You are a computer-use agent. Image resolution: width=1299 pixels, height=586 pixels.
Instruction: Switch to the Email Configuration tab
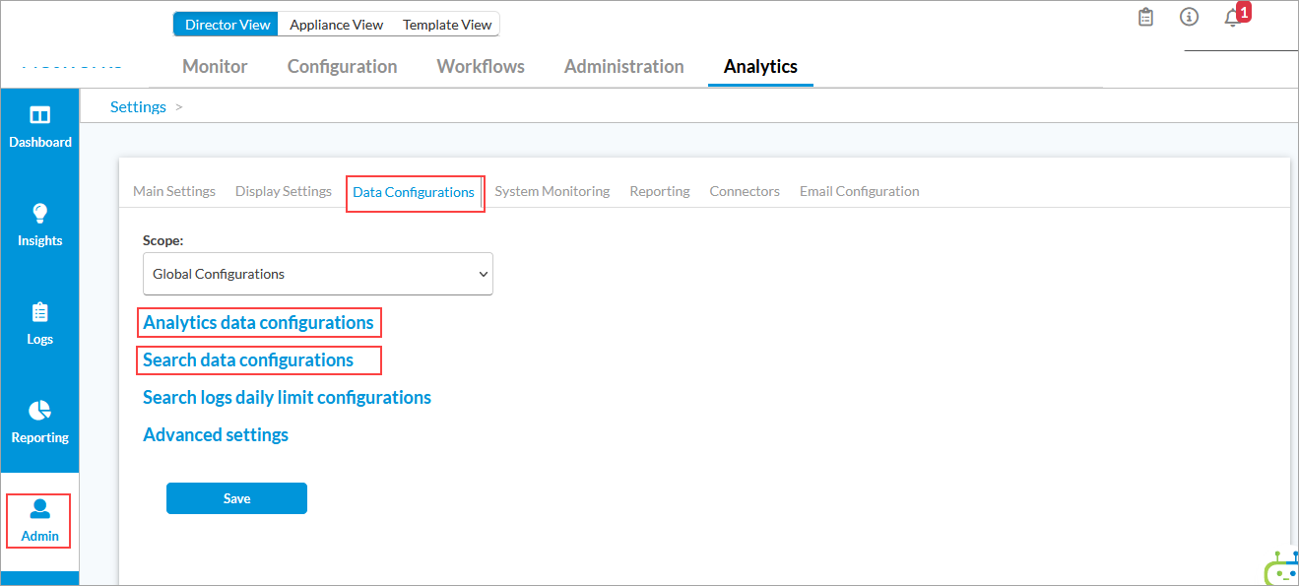pos(859,191)
